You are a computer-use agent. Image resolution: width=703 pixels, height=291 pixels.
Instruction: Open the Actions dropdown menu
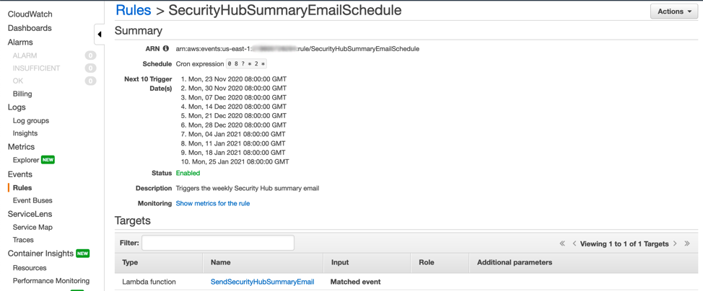[x=674, y=12]
